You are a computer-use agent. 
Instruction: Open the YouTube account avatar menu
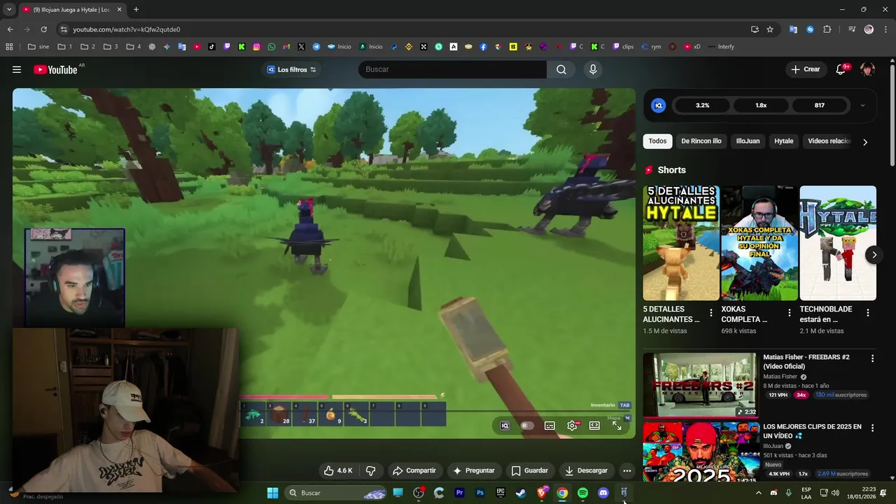pos(868,69)
